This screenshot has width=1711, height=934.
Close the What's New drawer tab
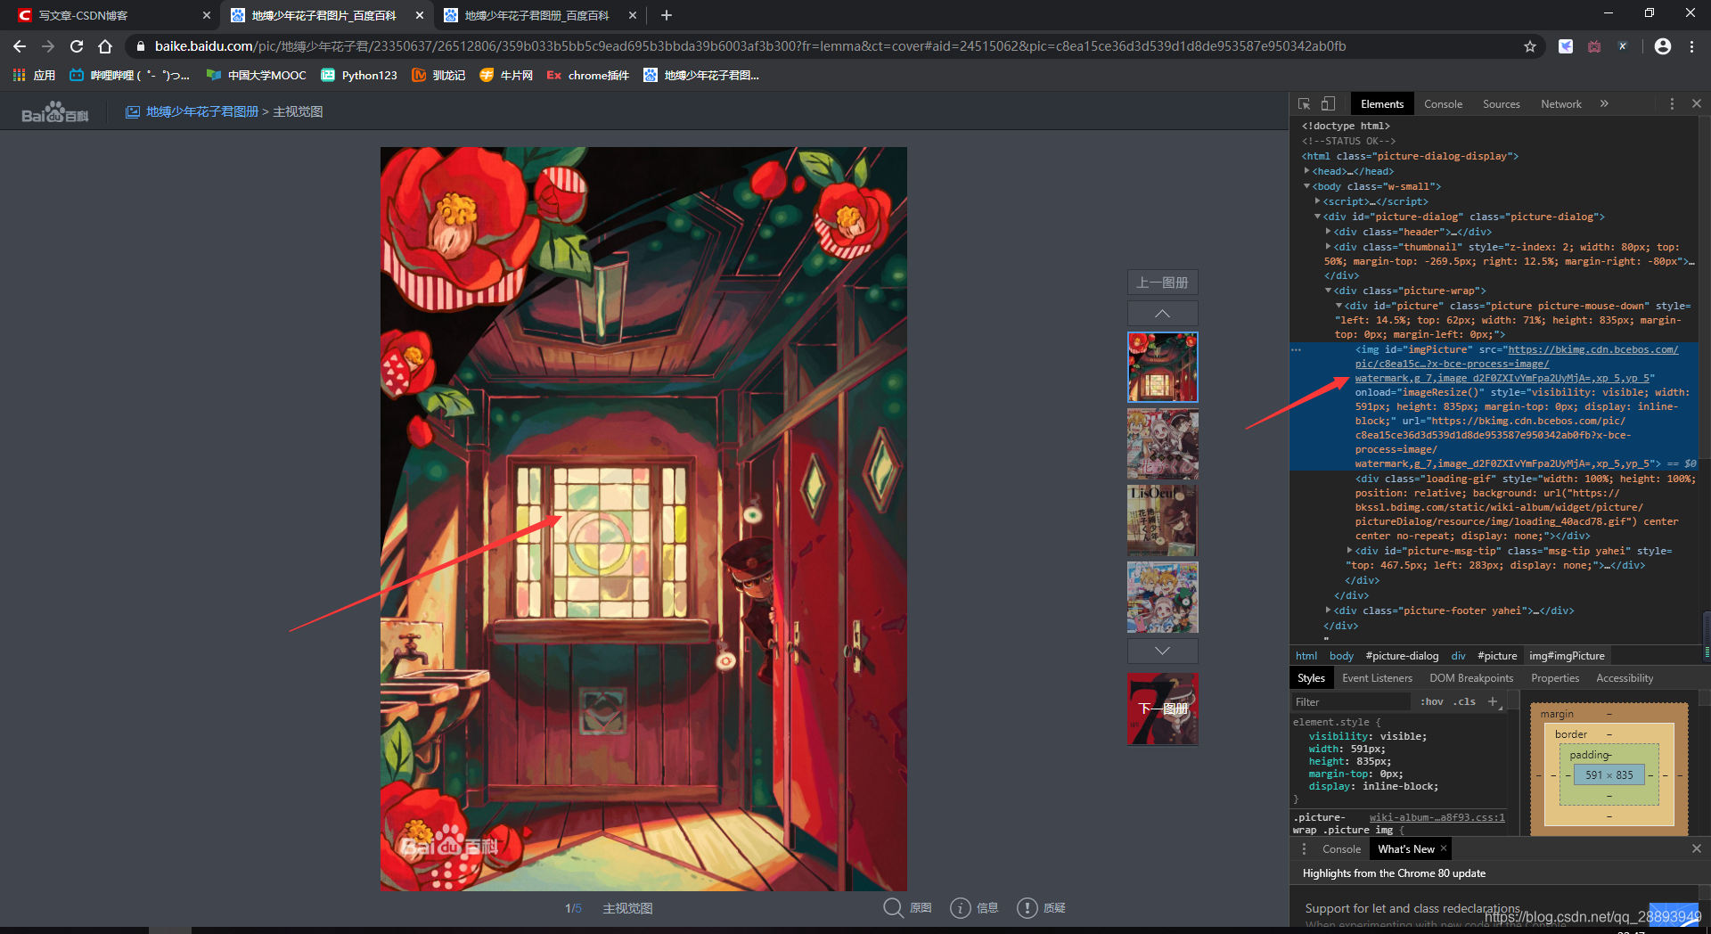click(1444, 848)
